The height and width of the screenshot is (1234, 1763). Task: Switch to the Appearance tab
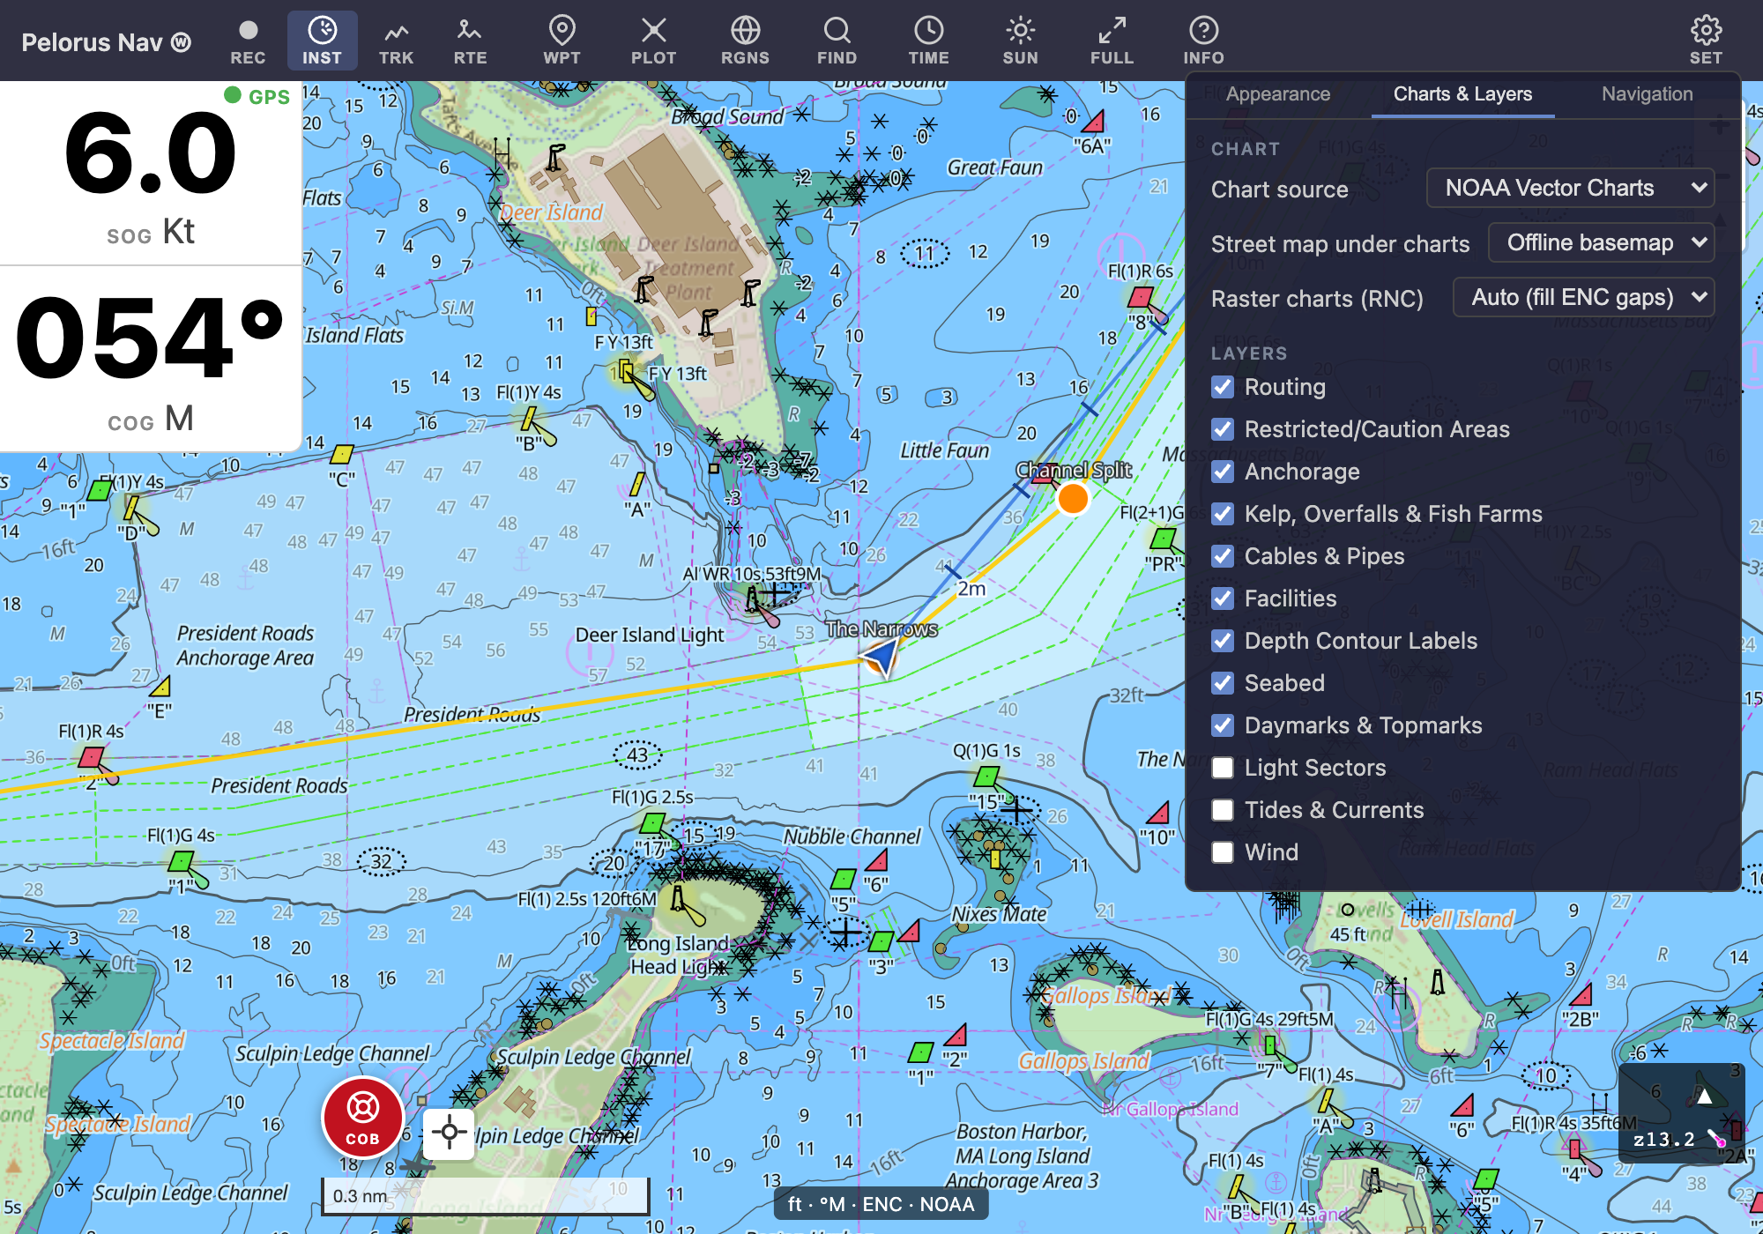(1277, 94)
